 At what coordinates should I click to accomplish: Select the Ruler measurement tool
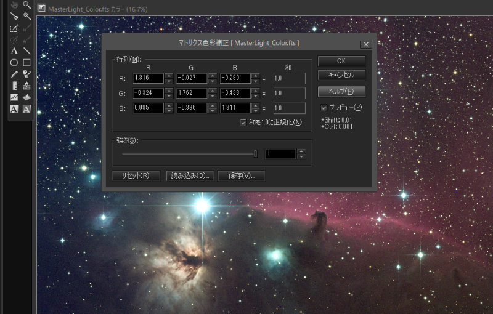click(14, 86)
